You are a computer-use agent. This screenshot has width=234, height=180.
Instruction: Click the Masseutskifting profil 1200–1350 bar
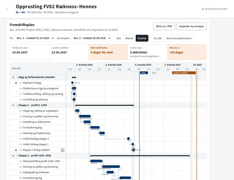(97, 161)
